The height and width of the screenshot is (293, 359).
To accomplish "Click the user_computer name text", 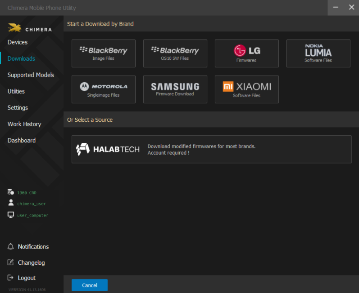I will pos(33,215).
